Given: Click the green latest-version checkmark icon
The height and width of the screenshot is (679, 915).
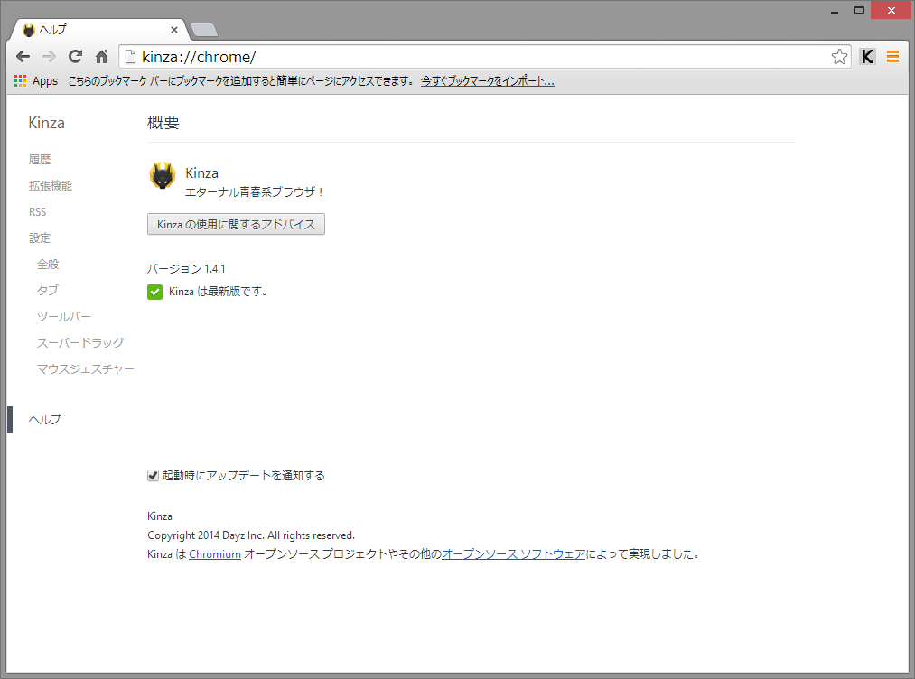Looking at the screenshot, I should click(154, 292).
